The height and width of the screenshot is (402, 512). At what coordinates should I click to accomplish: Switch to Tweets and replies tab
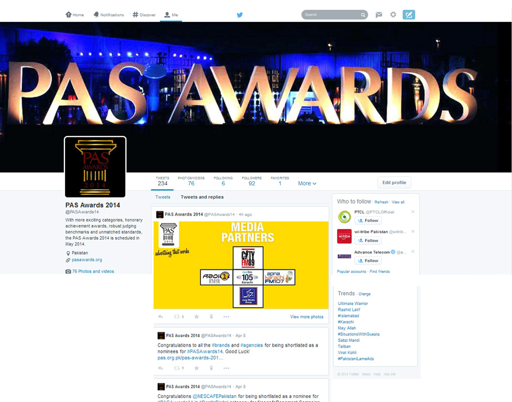pyautogui.click(x=202, y=197)
